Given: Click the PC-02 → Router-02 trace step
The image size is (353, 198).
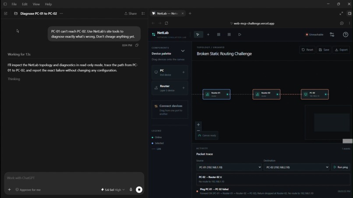Looking at the screenshot, I should click(x=273, y=179).
